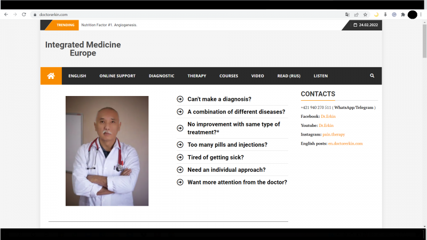Viewport: 427px width, 240px height.
Task: Open the READ (RUS) menu item
Action: coord(289,76)
